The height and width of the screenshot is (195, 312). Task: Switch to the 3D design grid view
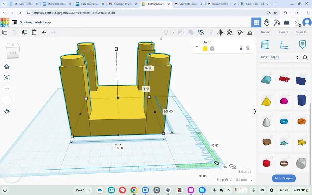click(x=256, y=22)
